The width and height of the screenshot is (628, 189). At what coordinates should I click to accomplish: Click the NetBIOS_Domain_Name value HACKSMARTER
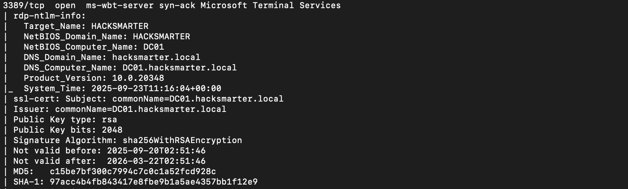click(161, 37)
